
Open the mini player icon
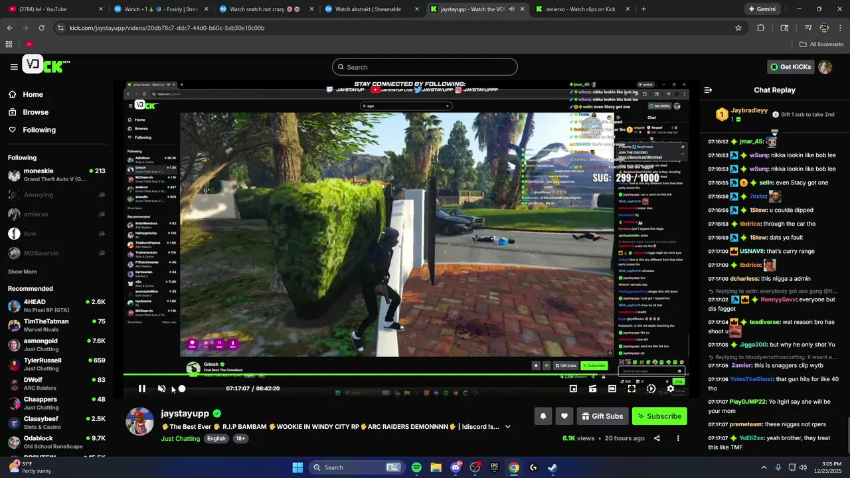(573, 388)
